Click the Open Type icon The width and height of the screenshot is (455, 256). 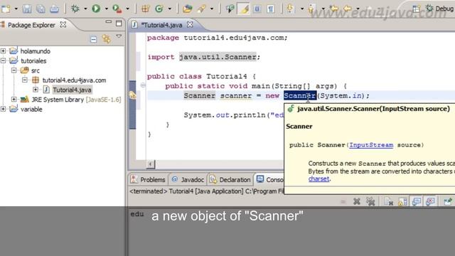(x=187, y=9)
